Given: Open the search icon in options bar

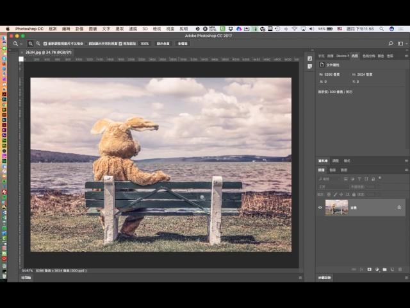Looking at the screenshot, I should click(391, 44).
